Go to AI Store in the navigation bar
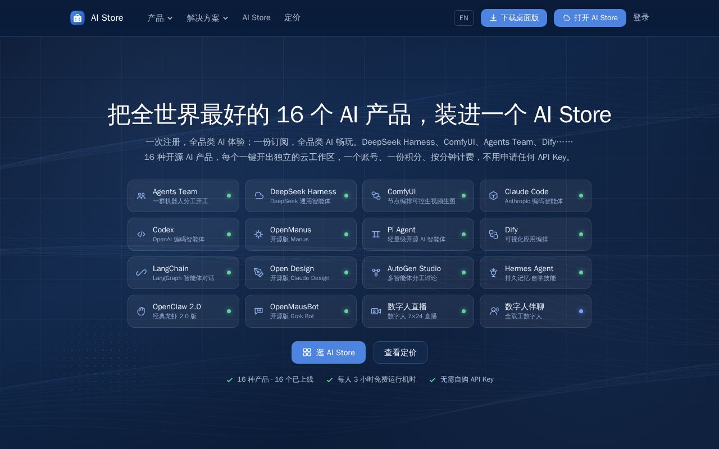Viewport: 719px width, 449px height. (257, 18)
